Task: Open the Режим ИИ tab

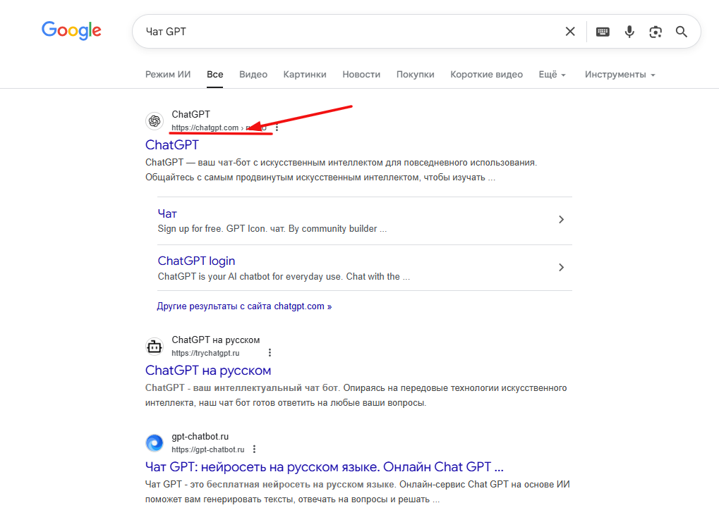Action: pyautogui.click(x=167, y=74)
